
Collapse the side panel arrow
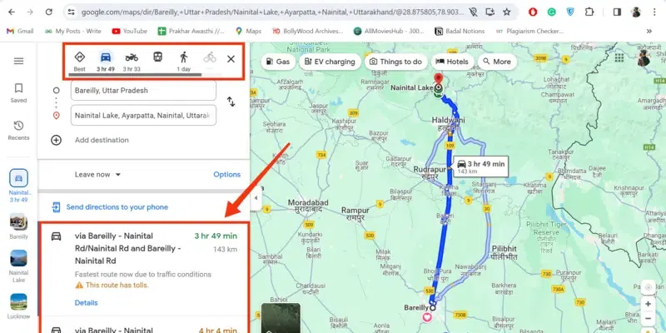point(256,198)
